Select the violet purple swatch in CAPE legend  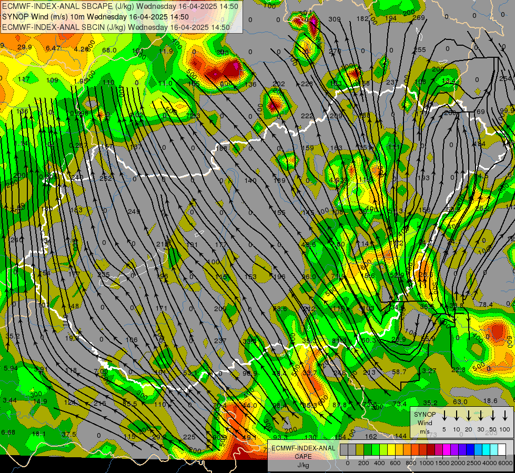(454, 450)
